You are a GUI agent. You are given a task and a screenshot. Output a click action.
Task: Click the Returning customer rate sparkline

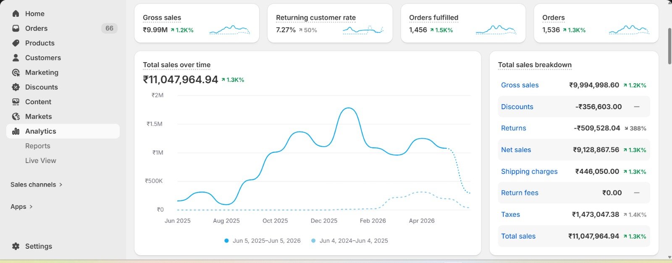pos(363,30)
